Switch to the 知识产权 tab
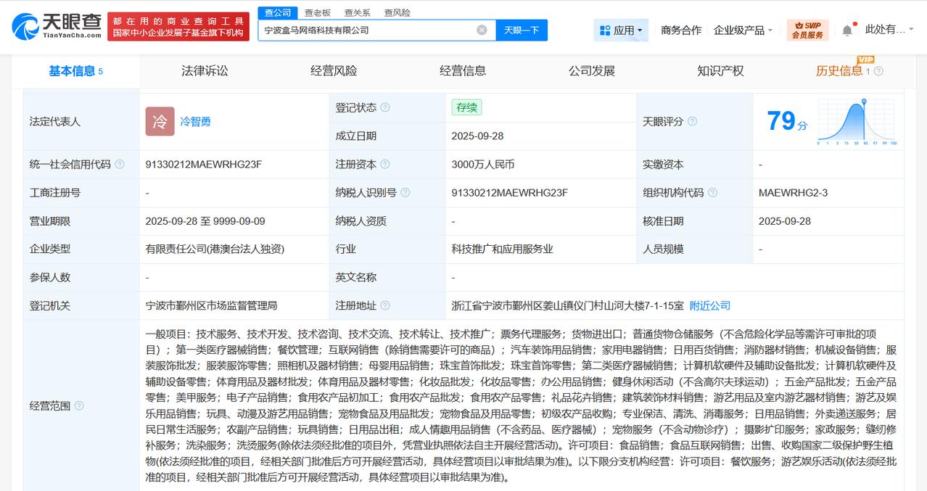Viewport: 927px width, 491px height. click(720, 71)
